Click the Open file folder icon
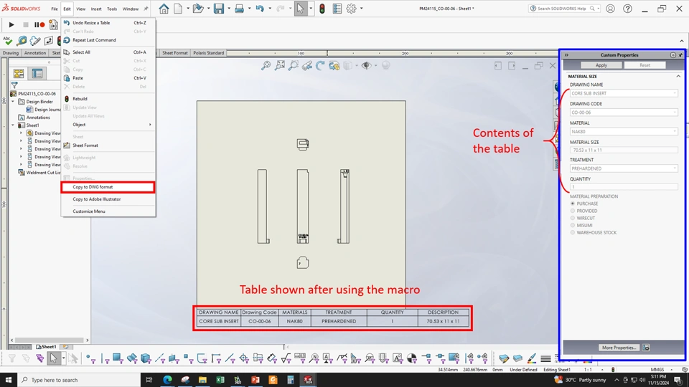Viewport: 689px width, 387px height. tap(198, 9)
